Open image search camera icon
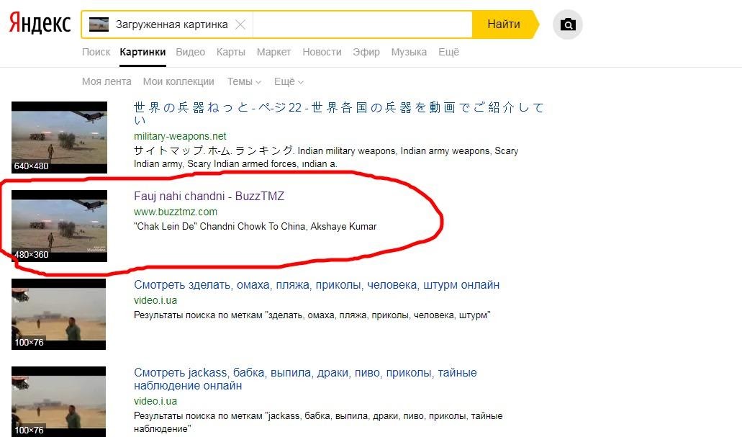The image size is (742, 437). click(567, 24)
